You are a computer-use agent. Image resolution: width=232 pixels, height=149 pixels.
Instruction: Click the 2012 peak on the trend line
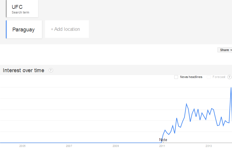(186, 104)
